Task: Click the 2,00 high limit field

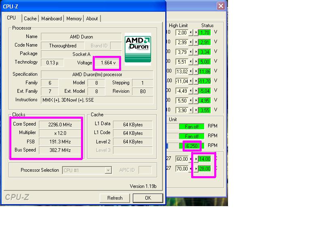Action: click(x=182, y=33)
